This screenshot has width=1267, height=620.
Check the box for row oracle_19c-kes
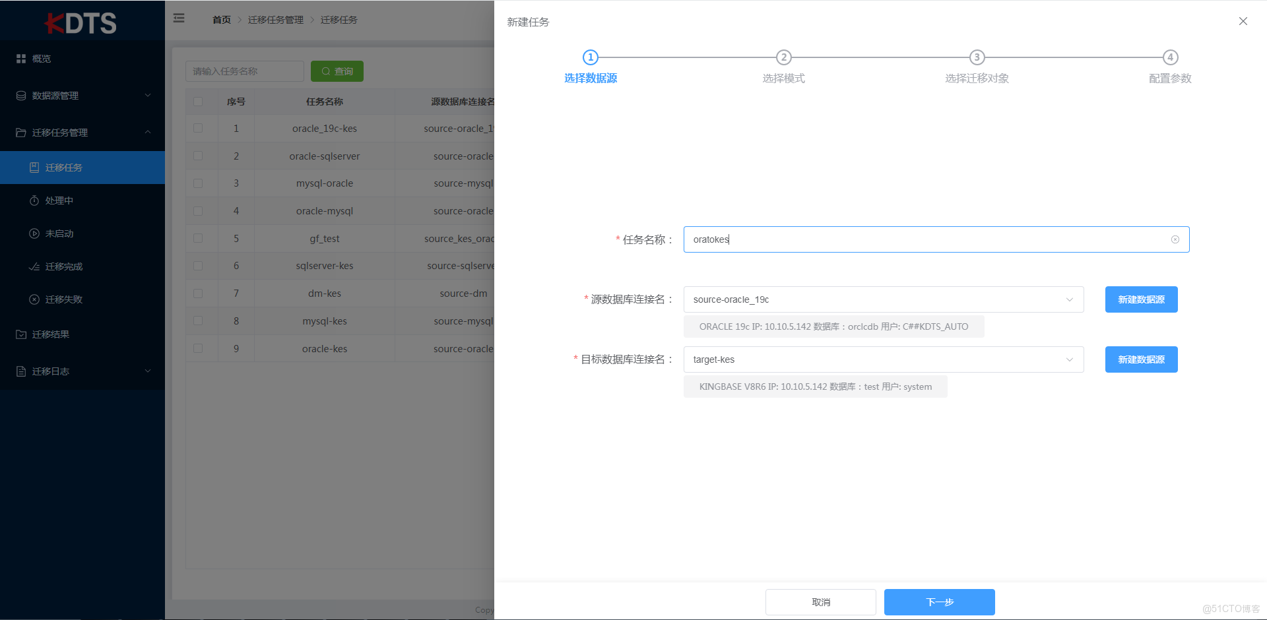pos(198,129)
